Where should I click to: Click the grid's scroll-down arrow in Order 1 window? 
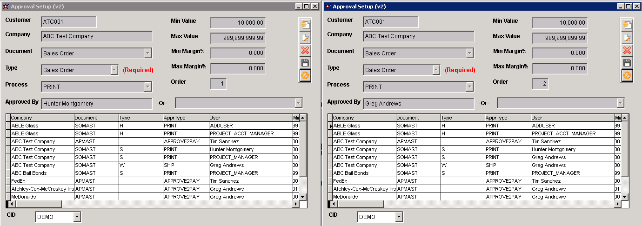302,197
